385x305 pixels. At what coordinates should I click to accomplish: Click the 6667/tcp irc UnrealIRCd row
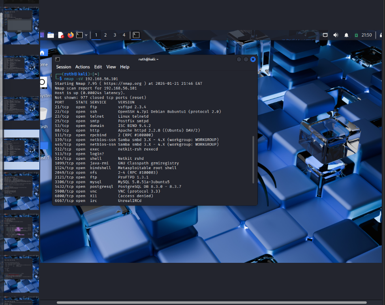tap(98, 200)
